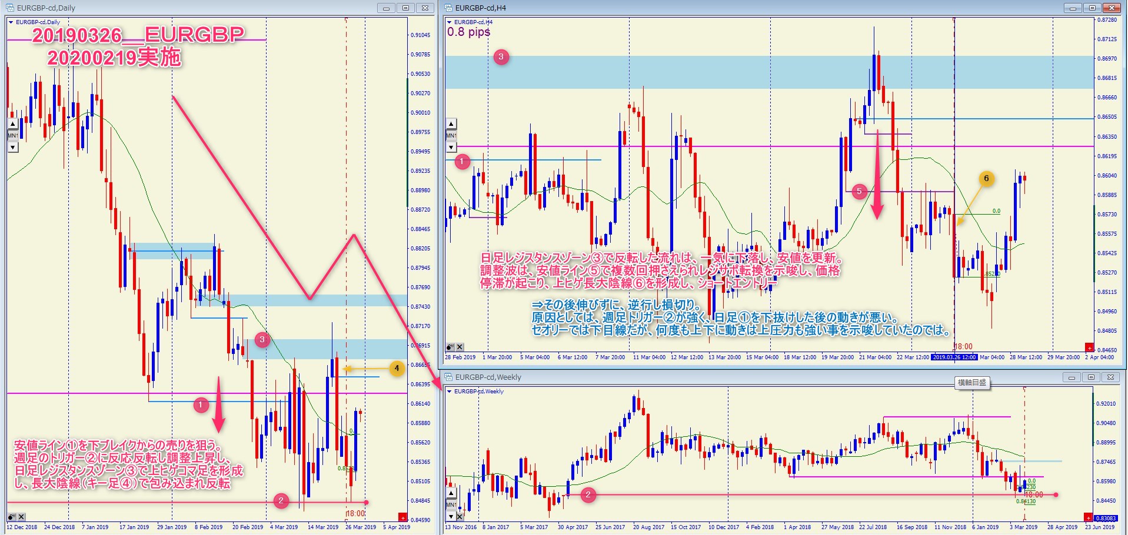The width and height of the screenshot is (1128, 535).
Task: Maximize the EURGBP-cd,Daily chart window
Action: 405,8
